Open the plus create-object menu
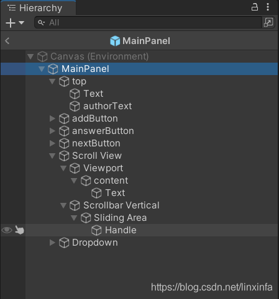The image size is (279, 299). 11,23
